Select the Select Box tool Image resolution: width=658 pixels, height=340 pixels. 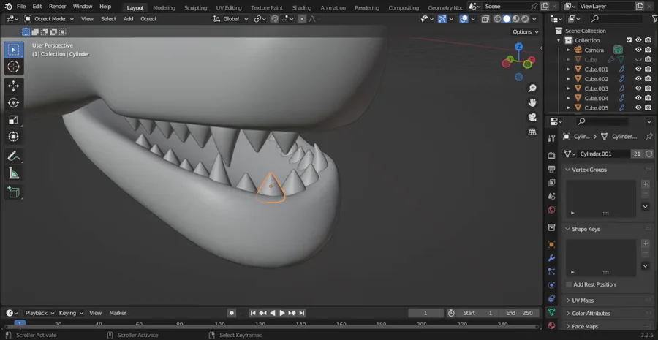tap(13, 50)
